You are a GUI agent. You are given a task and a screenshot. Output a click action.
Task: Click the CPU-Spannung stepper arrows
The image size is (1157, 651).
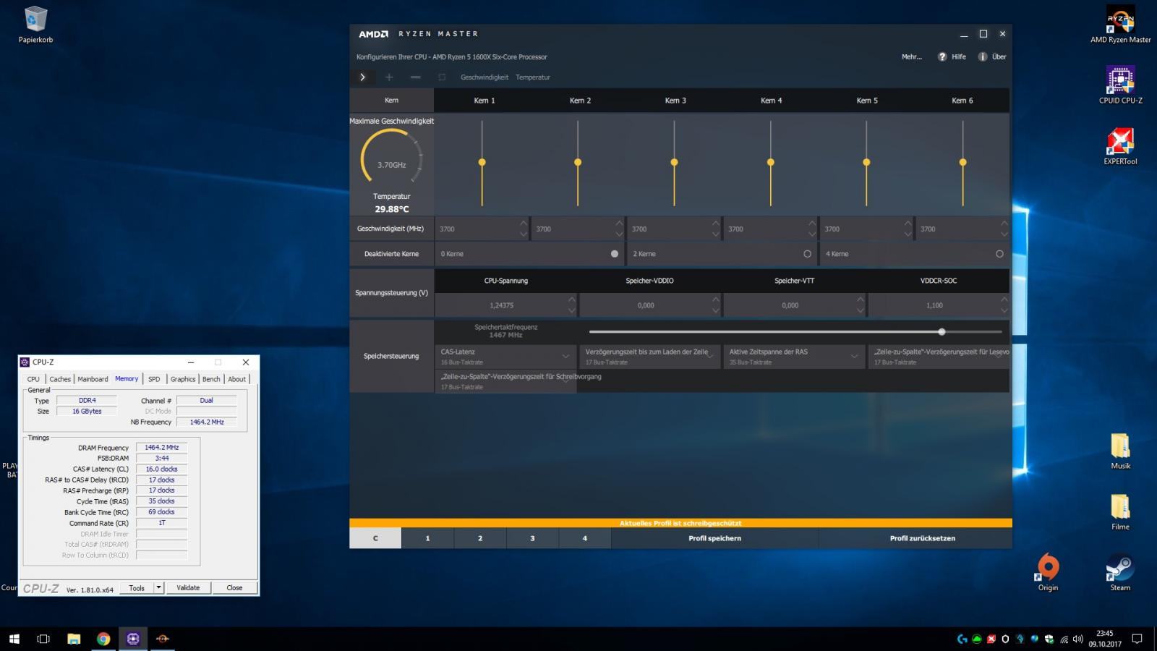click(571, 305)
